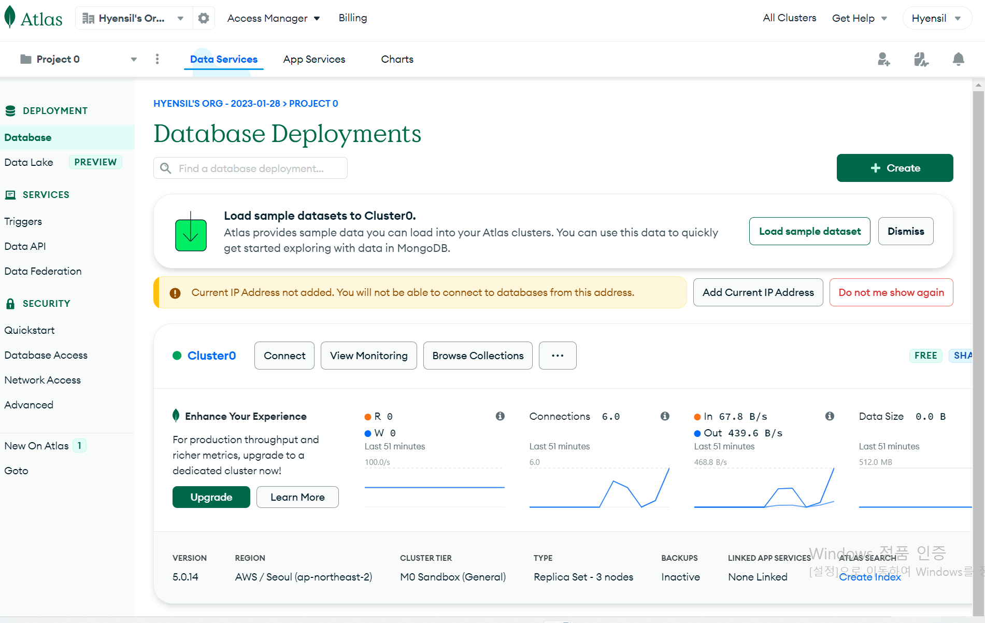985x623 pixels.
Task: Open Data Federation in the sidebar
Action: click(x=43, y=271)
